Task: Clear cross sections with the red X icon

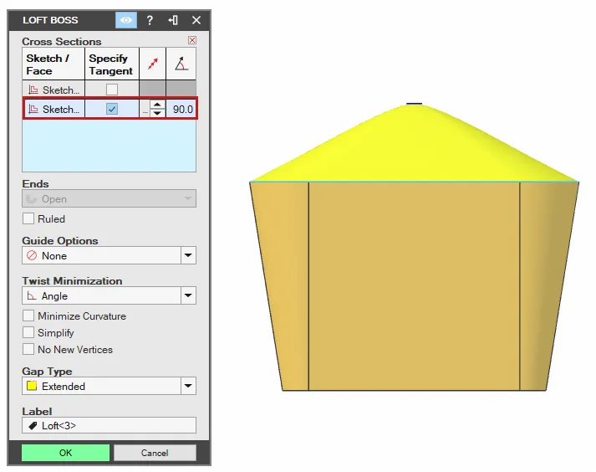Action: coord(192,40)
